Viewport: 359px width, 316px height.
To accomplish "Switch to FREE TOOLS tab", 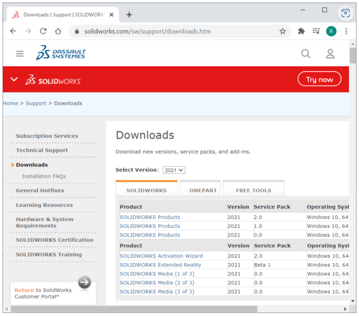I will (253, 189).
